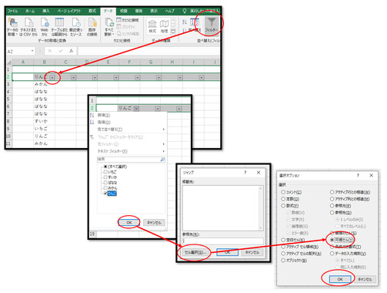
Task: Open the Name Box dropdown arrow
Action: (32, 51)
